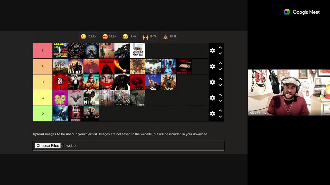
Task: Select the Paul Tremblay Horror Movie cover
Action: [x=184, y=66]
